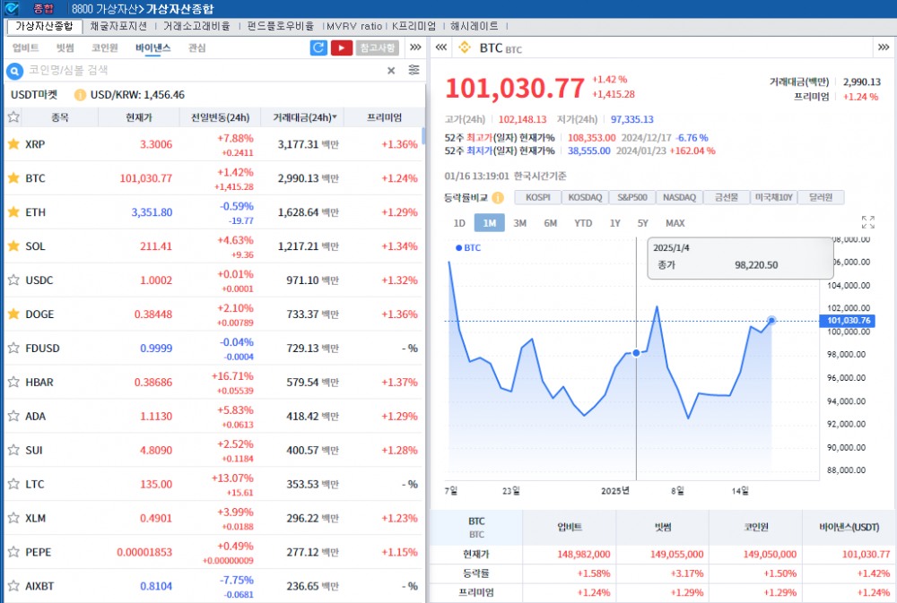Add HBAR to favorites with its star
The image size is (897, 603).
tap(15, 382)
